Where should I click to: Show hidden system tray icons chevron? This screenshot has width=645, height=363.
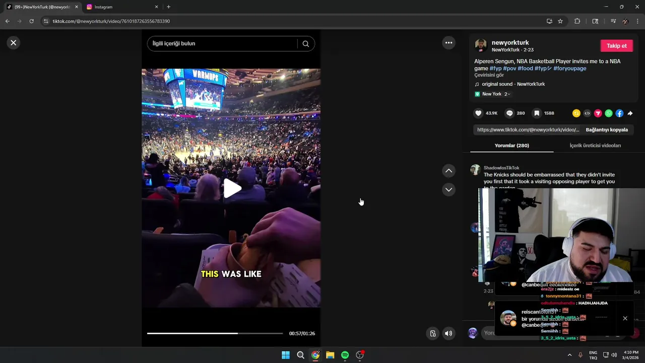pyautogui.click(x=570, y=355)
